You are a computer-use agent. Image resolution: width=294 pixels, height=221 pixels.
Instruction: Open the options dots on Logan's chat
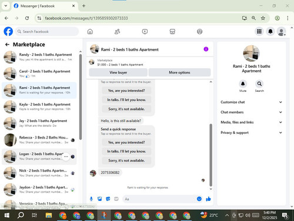pyautogui.click(x=66, y=157)
